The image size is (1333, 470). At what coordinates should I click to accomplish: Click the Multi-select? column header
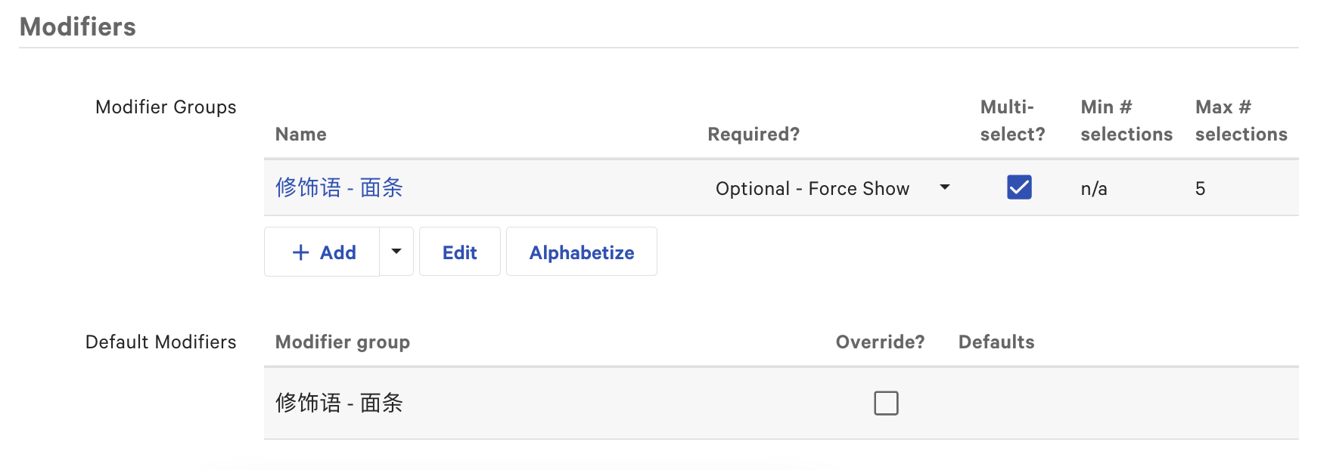click(1012, 121)
